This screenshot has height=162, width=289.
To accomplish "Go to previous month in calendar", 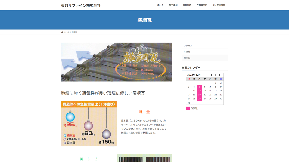I will [x=211, y=75].
